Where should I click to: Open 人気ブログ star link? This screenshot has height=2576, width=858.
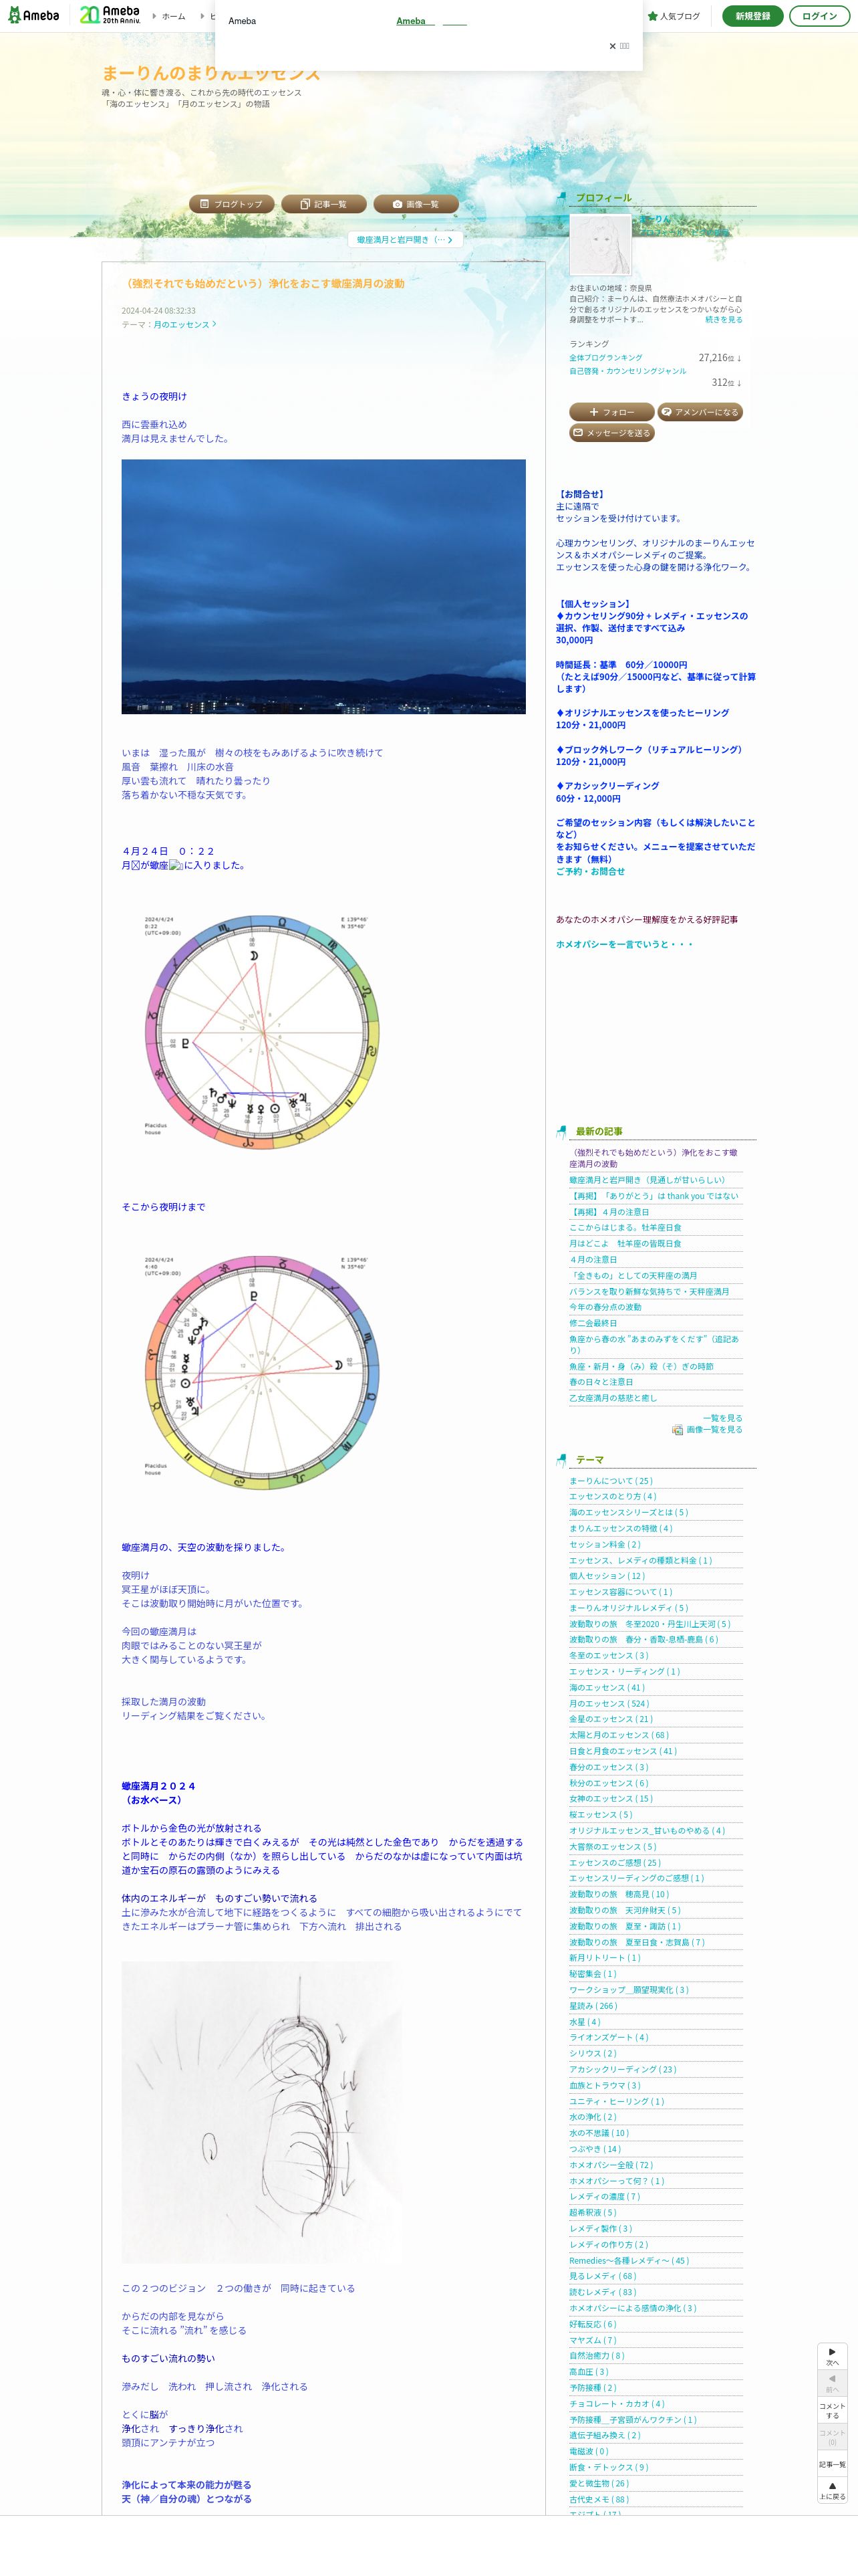pos(674,16)
